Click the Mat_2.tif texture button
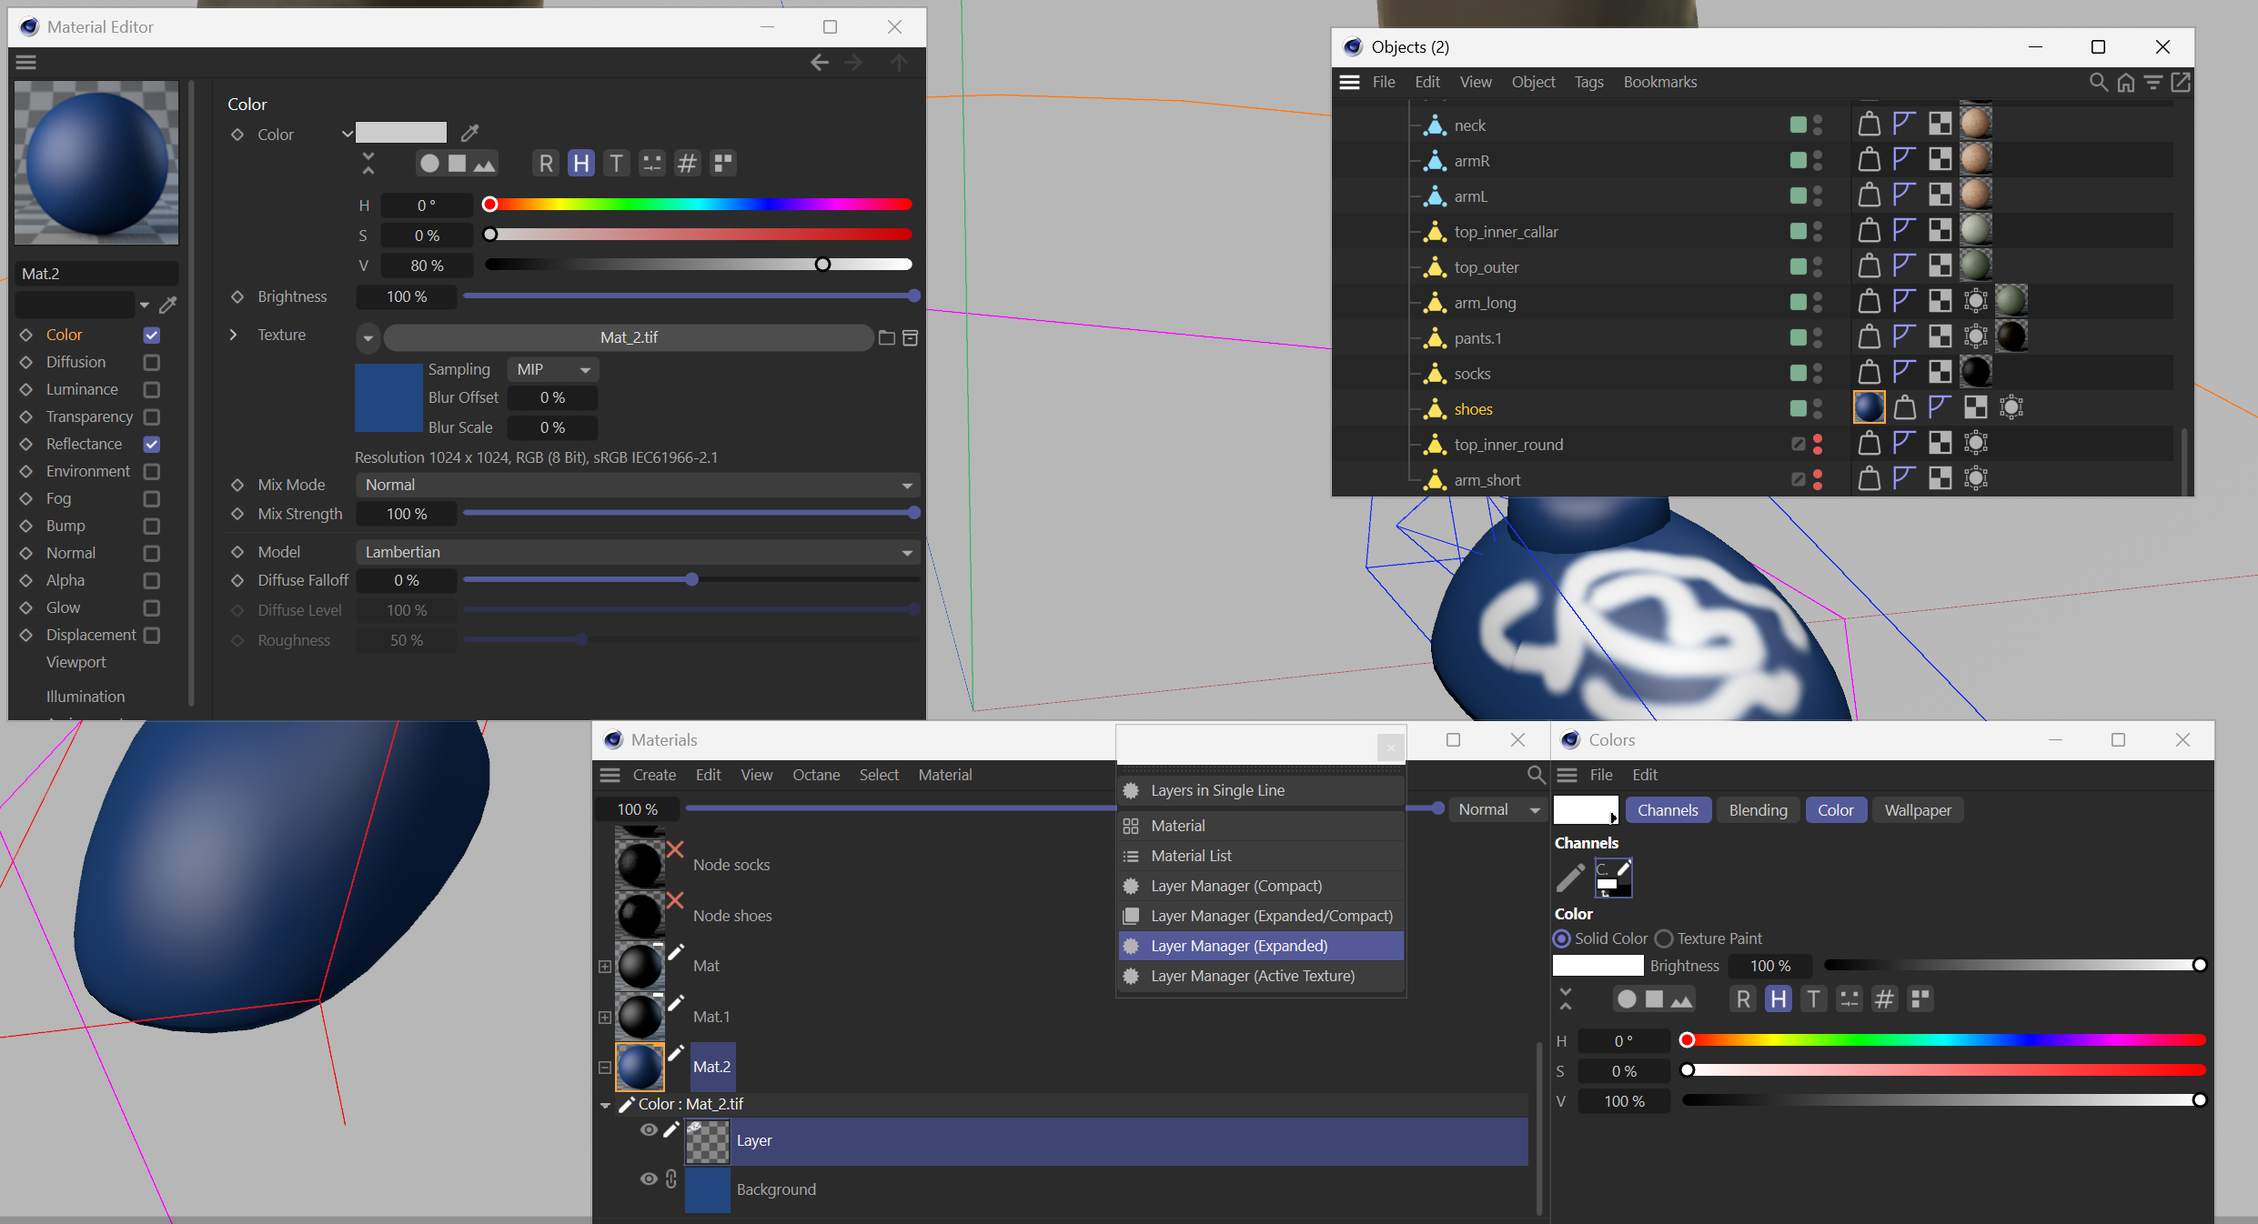 629,338
